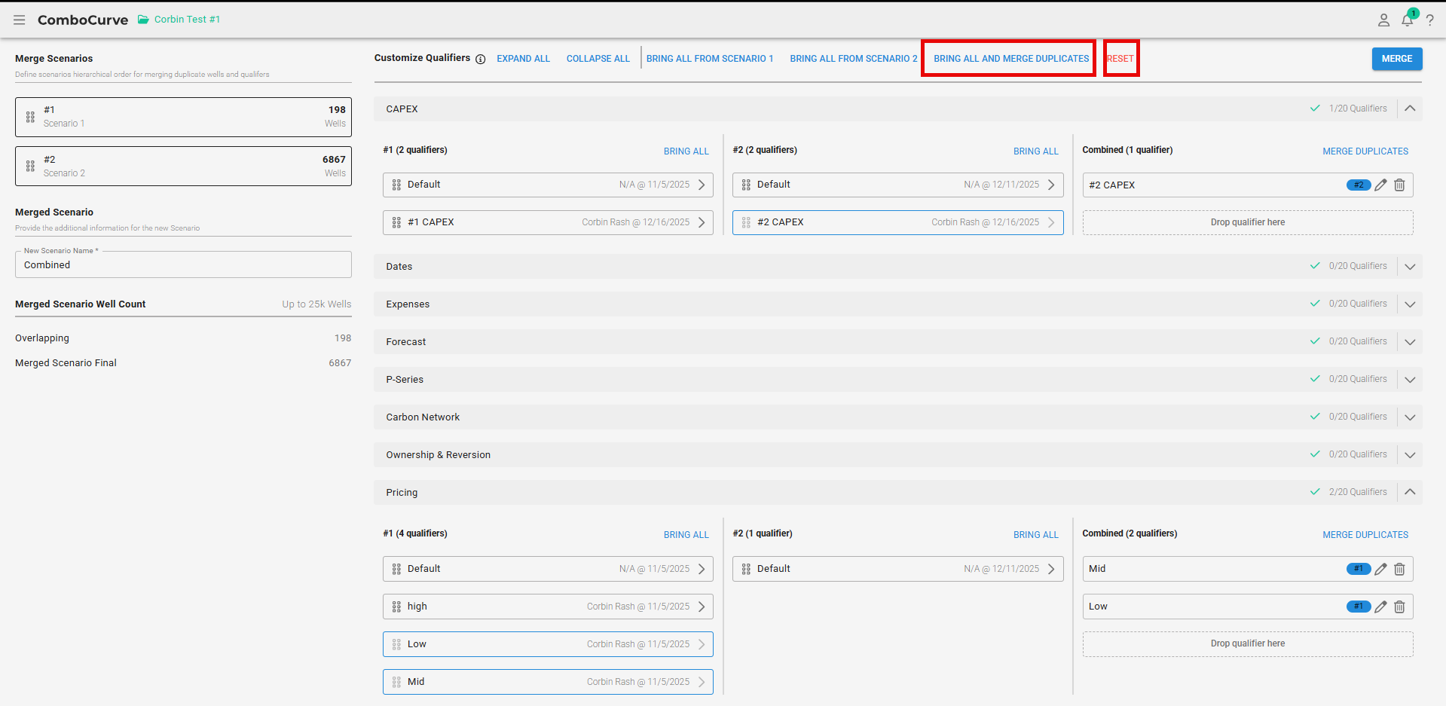Click Bring All From Scenario 1
Image resolution: width=1446 pixels, height=706 pixels.
(709, 59)
